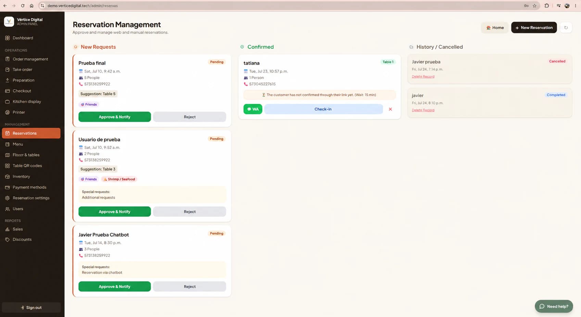Image resolution: width=581 pixels, height=317 pixels.
Task: Click Special requests: Reservation via chatbot note
Action: 152,270
